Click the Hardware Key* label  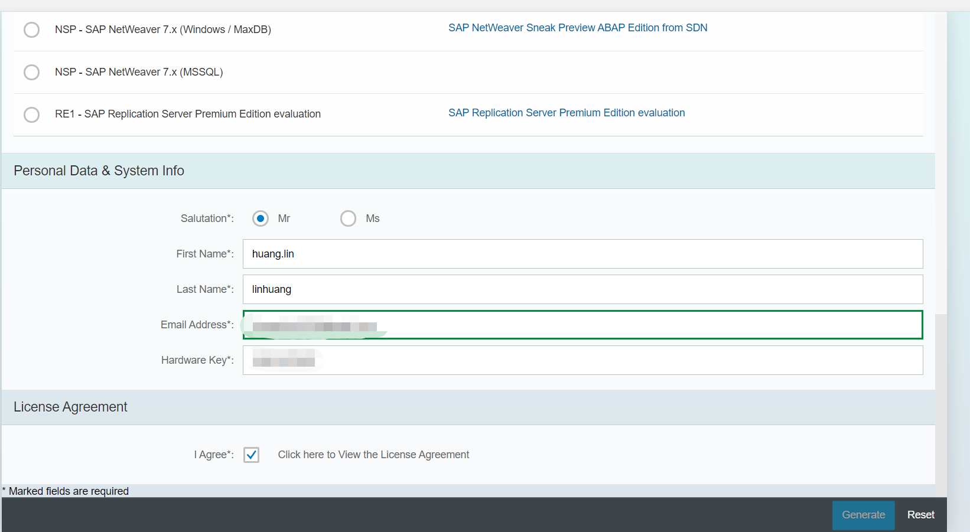click(197, 360)
